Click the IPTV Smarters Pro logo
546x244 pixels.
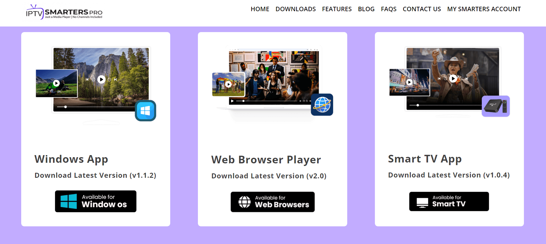pos(64,12)
